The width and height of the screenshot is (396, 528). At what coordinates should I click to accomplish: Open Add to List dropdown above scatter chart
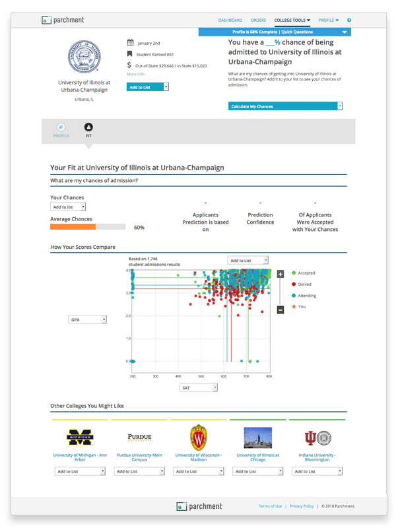(x=248, y=260)
